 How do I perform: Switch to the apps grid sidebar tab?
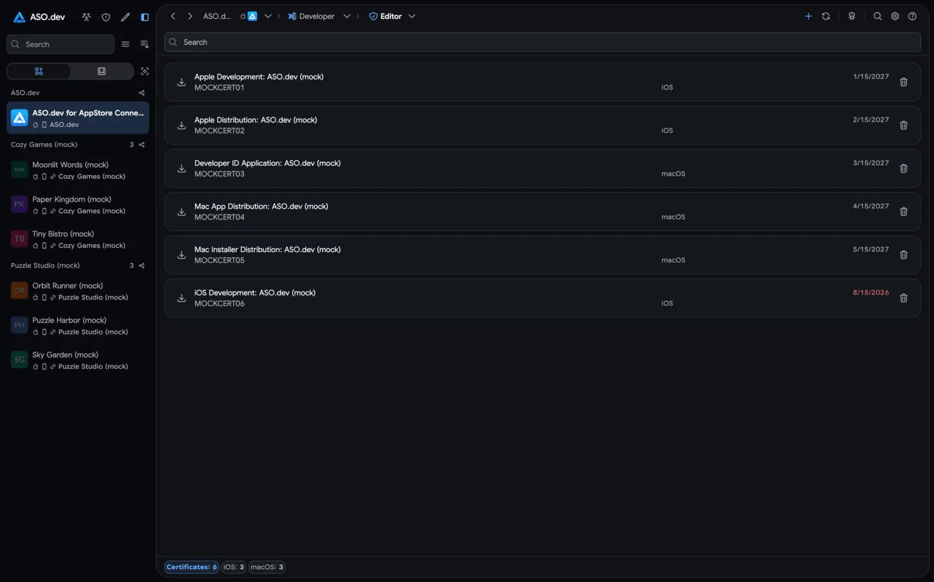(39, 71)
